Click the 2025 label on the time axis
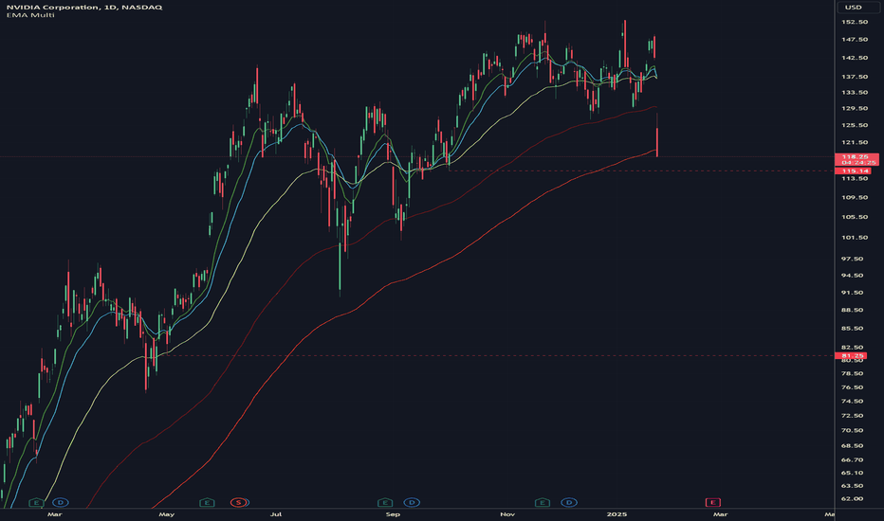884x521 pixels. (x=617, y=514)
